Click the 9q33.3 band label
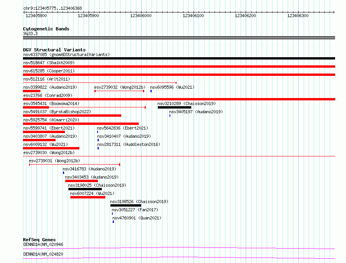 tap(30, 33)
